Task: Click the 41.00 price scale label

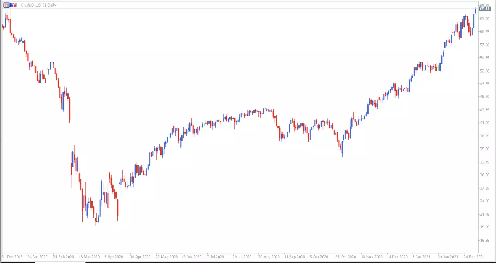Action: click(x=484, y=123)
